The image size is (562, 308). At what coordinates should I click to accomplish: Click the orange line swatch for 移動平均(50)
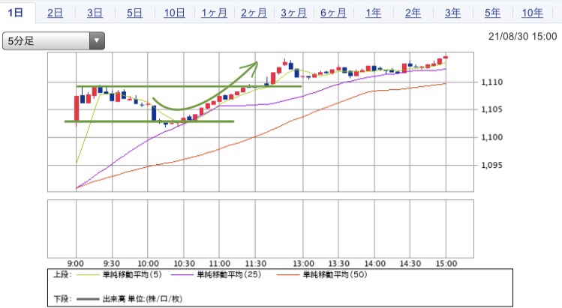tap(288, 275)
